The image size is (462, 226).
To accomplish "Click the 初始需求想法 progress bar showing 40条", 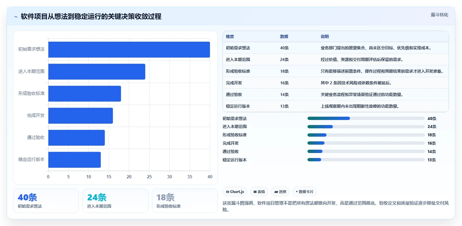I will tap(366, 118).
